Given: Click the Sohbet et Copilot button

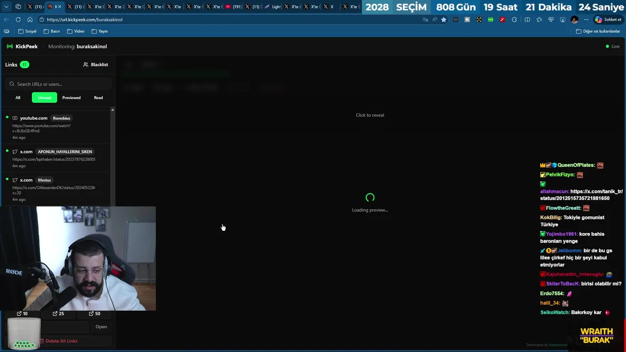Looking at the screenshot, I should pos(608,20).
